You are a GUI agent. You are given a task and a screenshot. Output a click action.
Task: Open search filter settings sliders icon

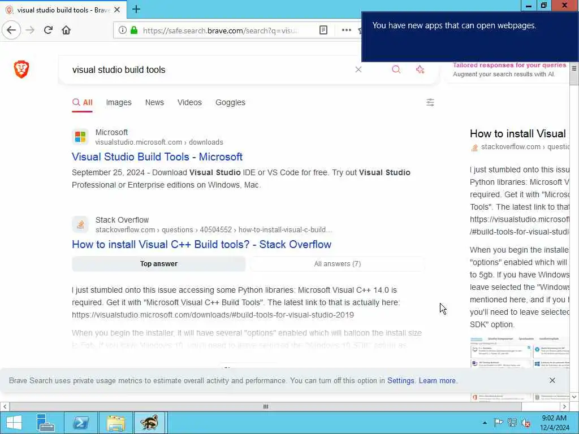[430, 102]
